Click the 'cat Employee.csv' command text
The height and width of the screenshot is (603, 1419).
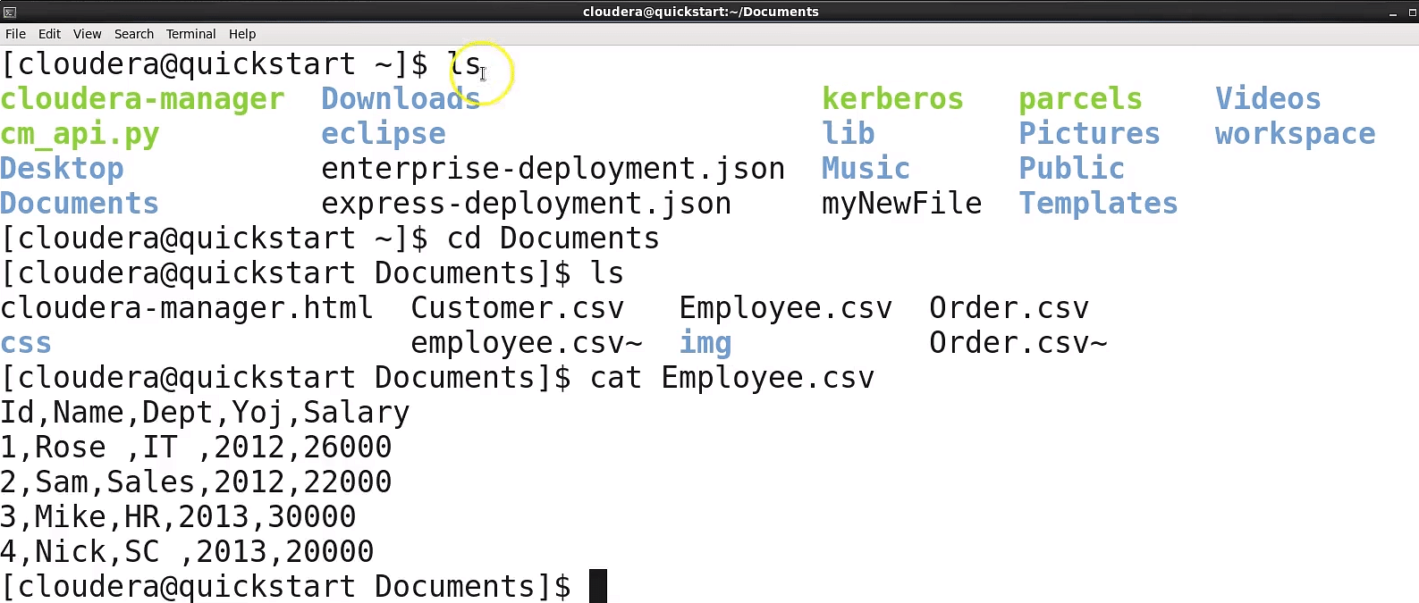pos(731,378)
